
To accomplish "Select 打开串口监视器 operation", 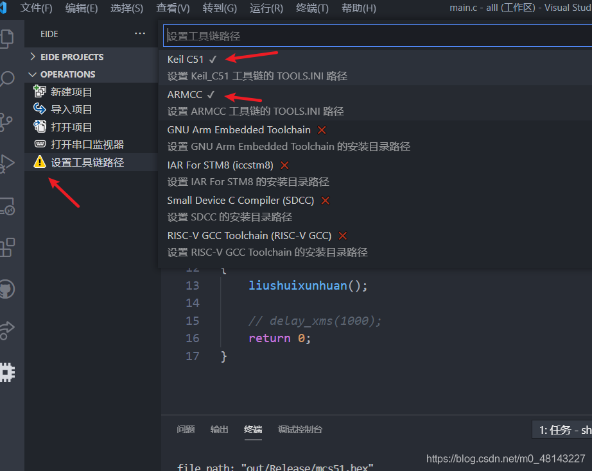I will pos(91,145).
